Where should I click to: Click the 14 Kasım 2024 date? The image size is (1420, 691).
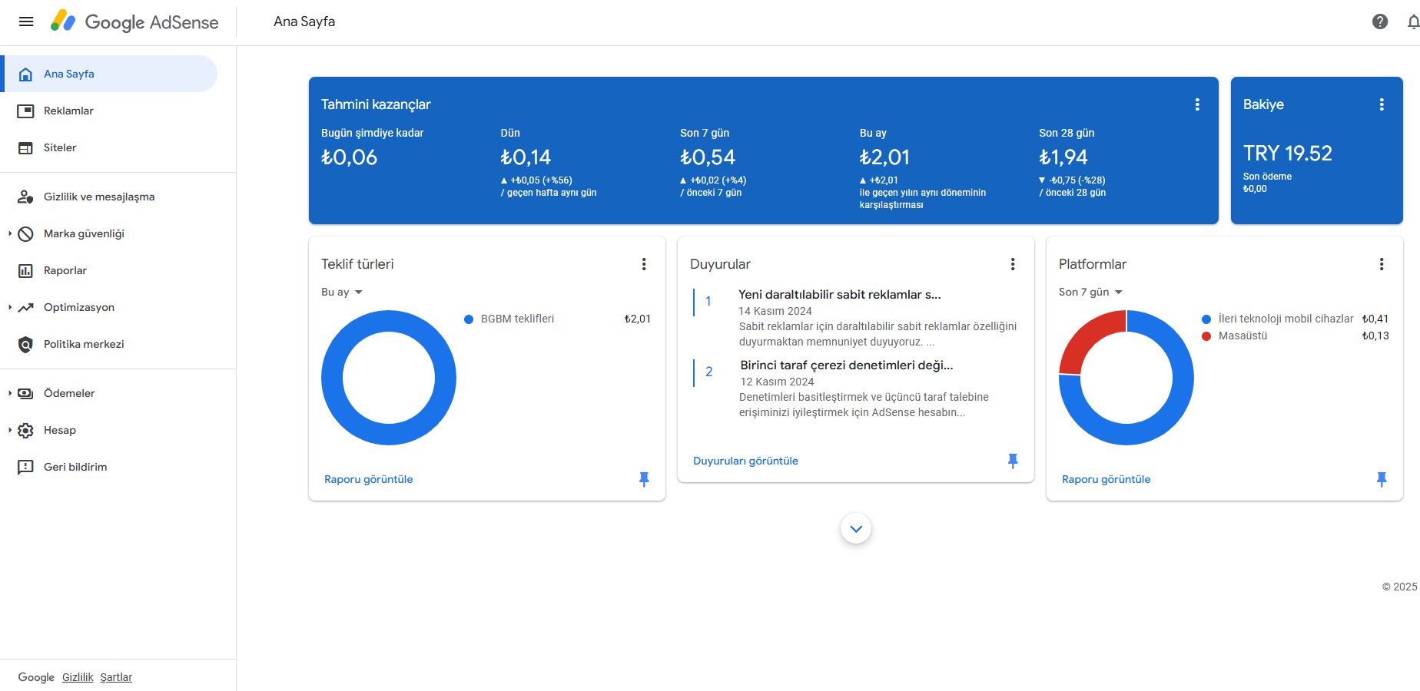pyautogui.click(x=775, y=311)
